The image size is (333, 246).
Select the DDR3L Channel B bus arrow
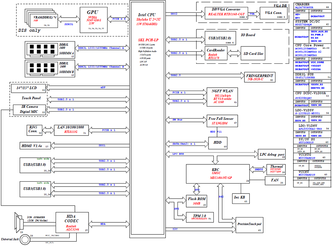click(102, 67)
